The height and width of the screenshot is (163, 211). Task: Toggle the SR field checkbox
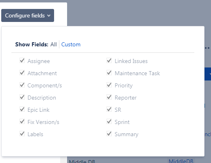tap(109, 109)
